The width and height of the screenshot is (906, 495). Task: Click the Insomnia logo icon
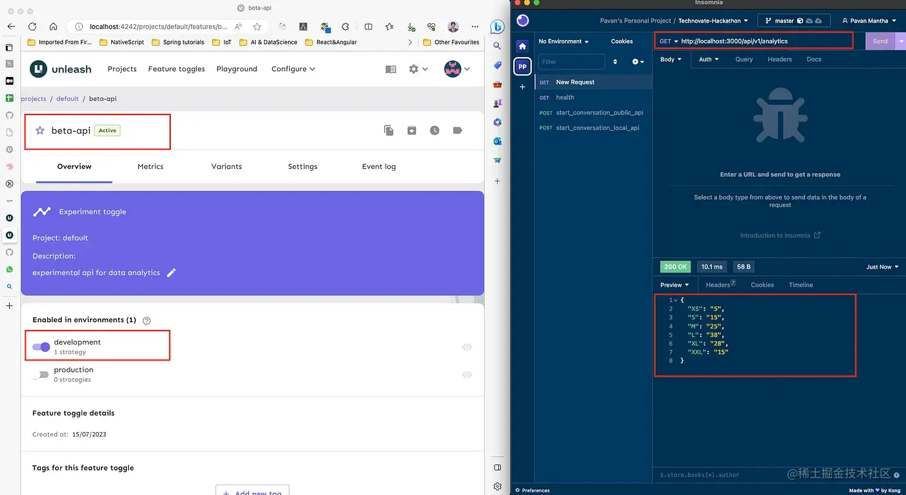coord(522,20)
